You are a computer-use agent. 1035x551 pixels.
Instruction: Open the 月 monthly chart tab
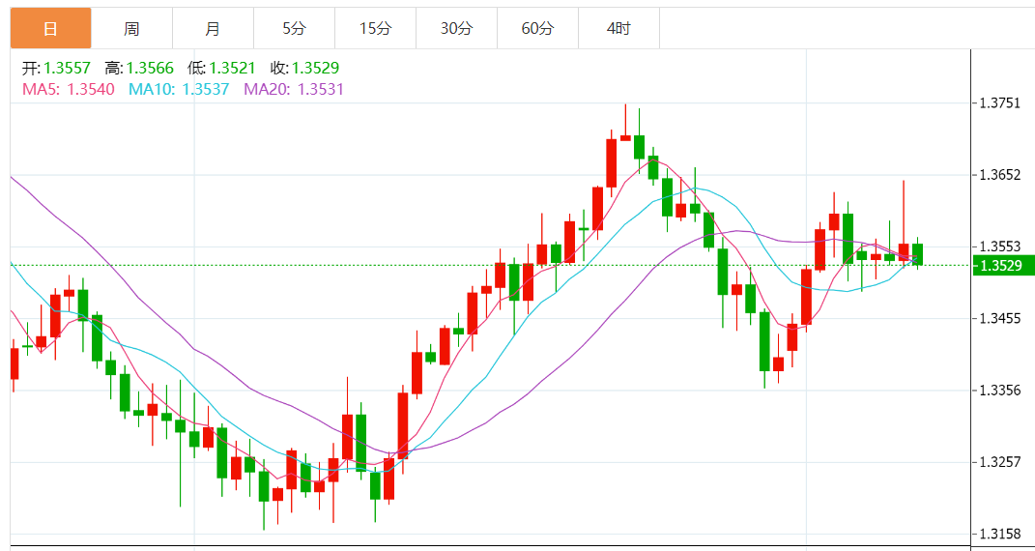pos(213,29)
